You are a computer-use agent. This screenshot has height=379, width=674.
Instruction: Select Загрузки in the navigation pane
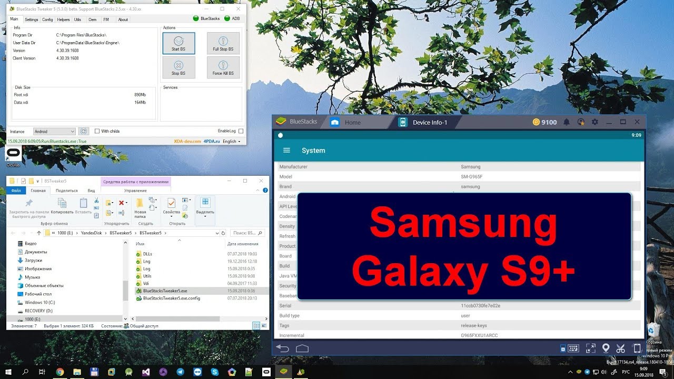33,260
